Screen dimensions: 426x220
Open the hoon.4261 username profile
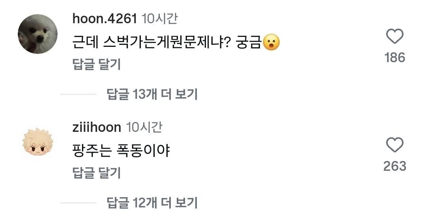[x=105, y=19]
